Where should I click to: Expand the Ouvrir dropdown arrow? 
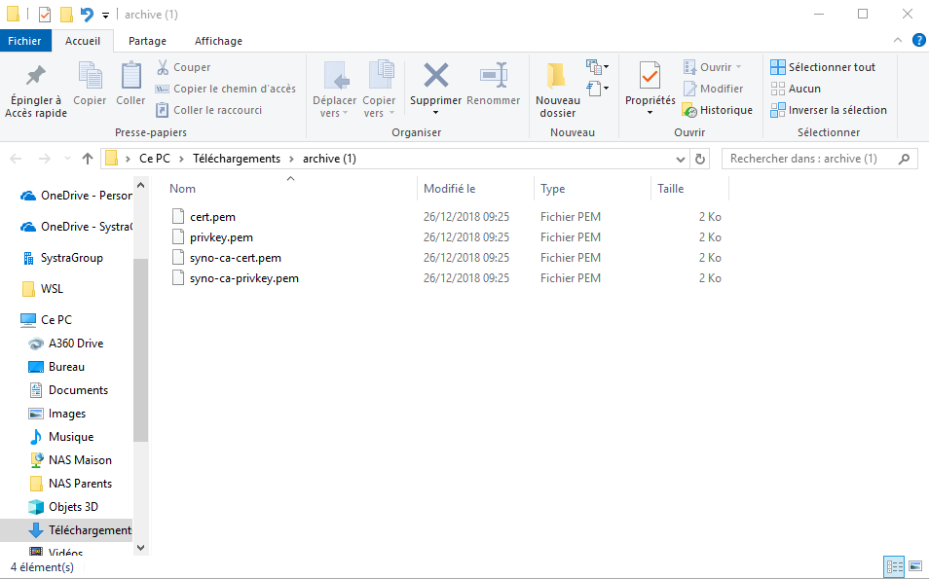[x=738, y=67]
